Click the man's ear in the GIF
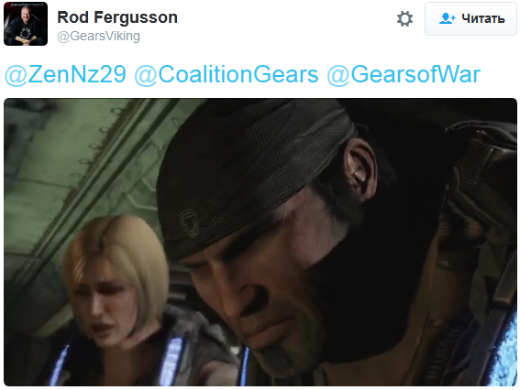This screenshot has height=390, width=520. coord(360,168)
